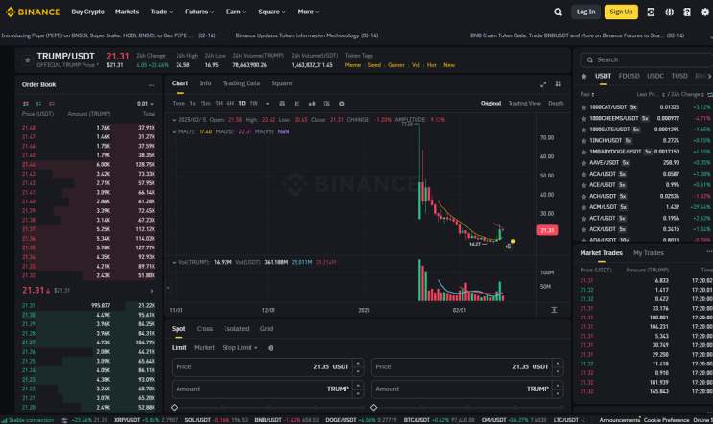Select the 1D time interval

point(242,104)
